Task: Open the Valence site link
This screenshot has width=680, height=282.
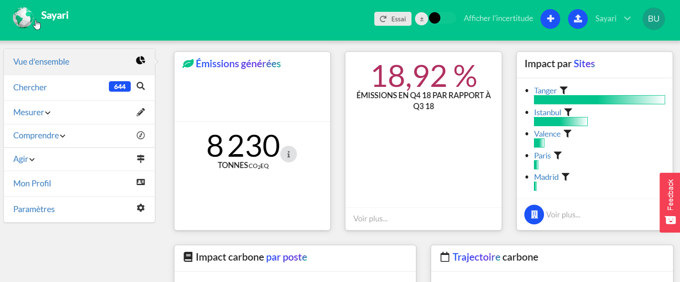Action: [x=547, y=134]
